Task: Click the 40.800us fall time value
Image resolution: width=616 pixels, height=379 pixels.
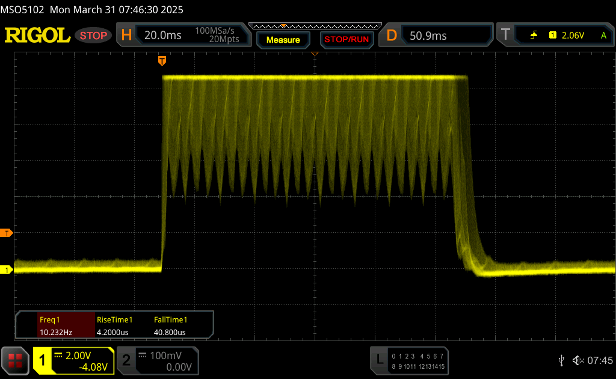Action: pos(170,332)
